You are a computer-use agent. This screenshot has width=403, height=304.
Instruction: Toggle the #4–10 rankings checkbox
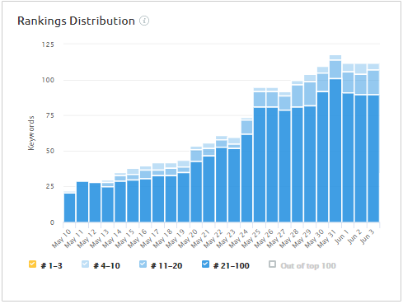click(x=85, y=264)
